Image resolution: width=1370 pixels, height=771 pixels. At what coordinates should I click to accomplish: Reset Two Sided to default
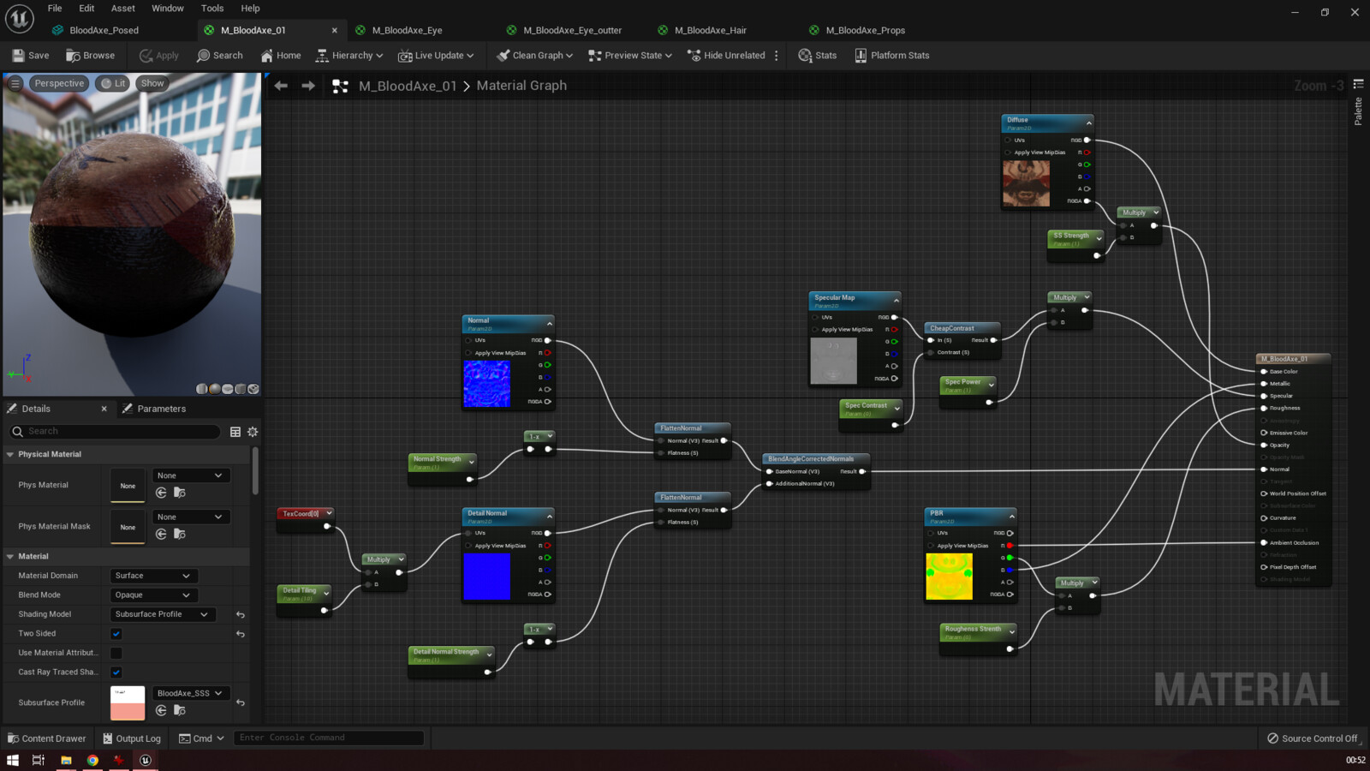coord(241,634)
